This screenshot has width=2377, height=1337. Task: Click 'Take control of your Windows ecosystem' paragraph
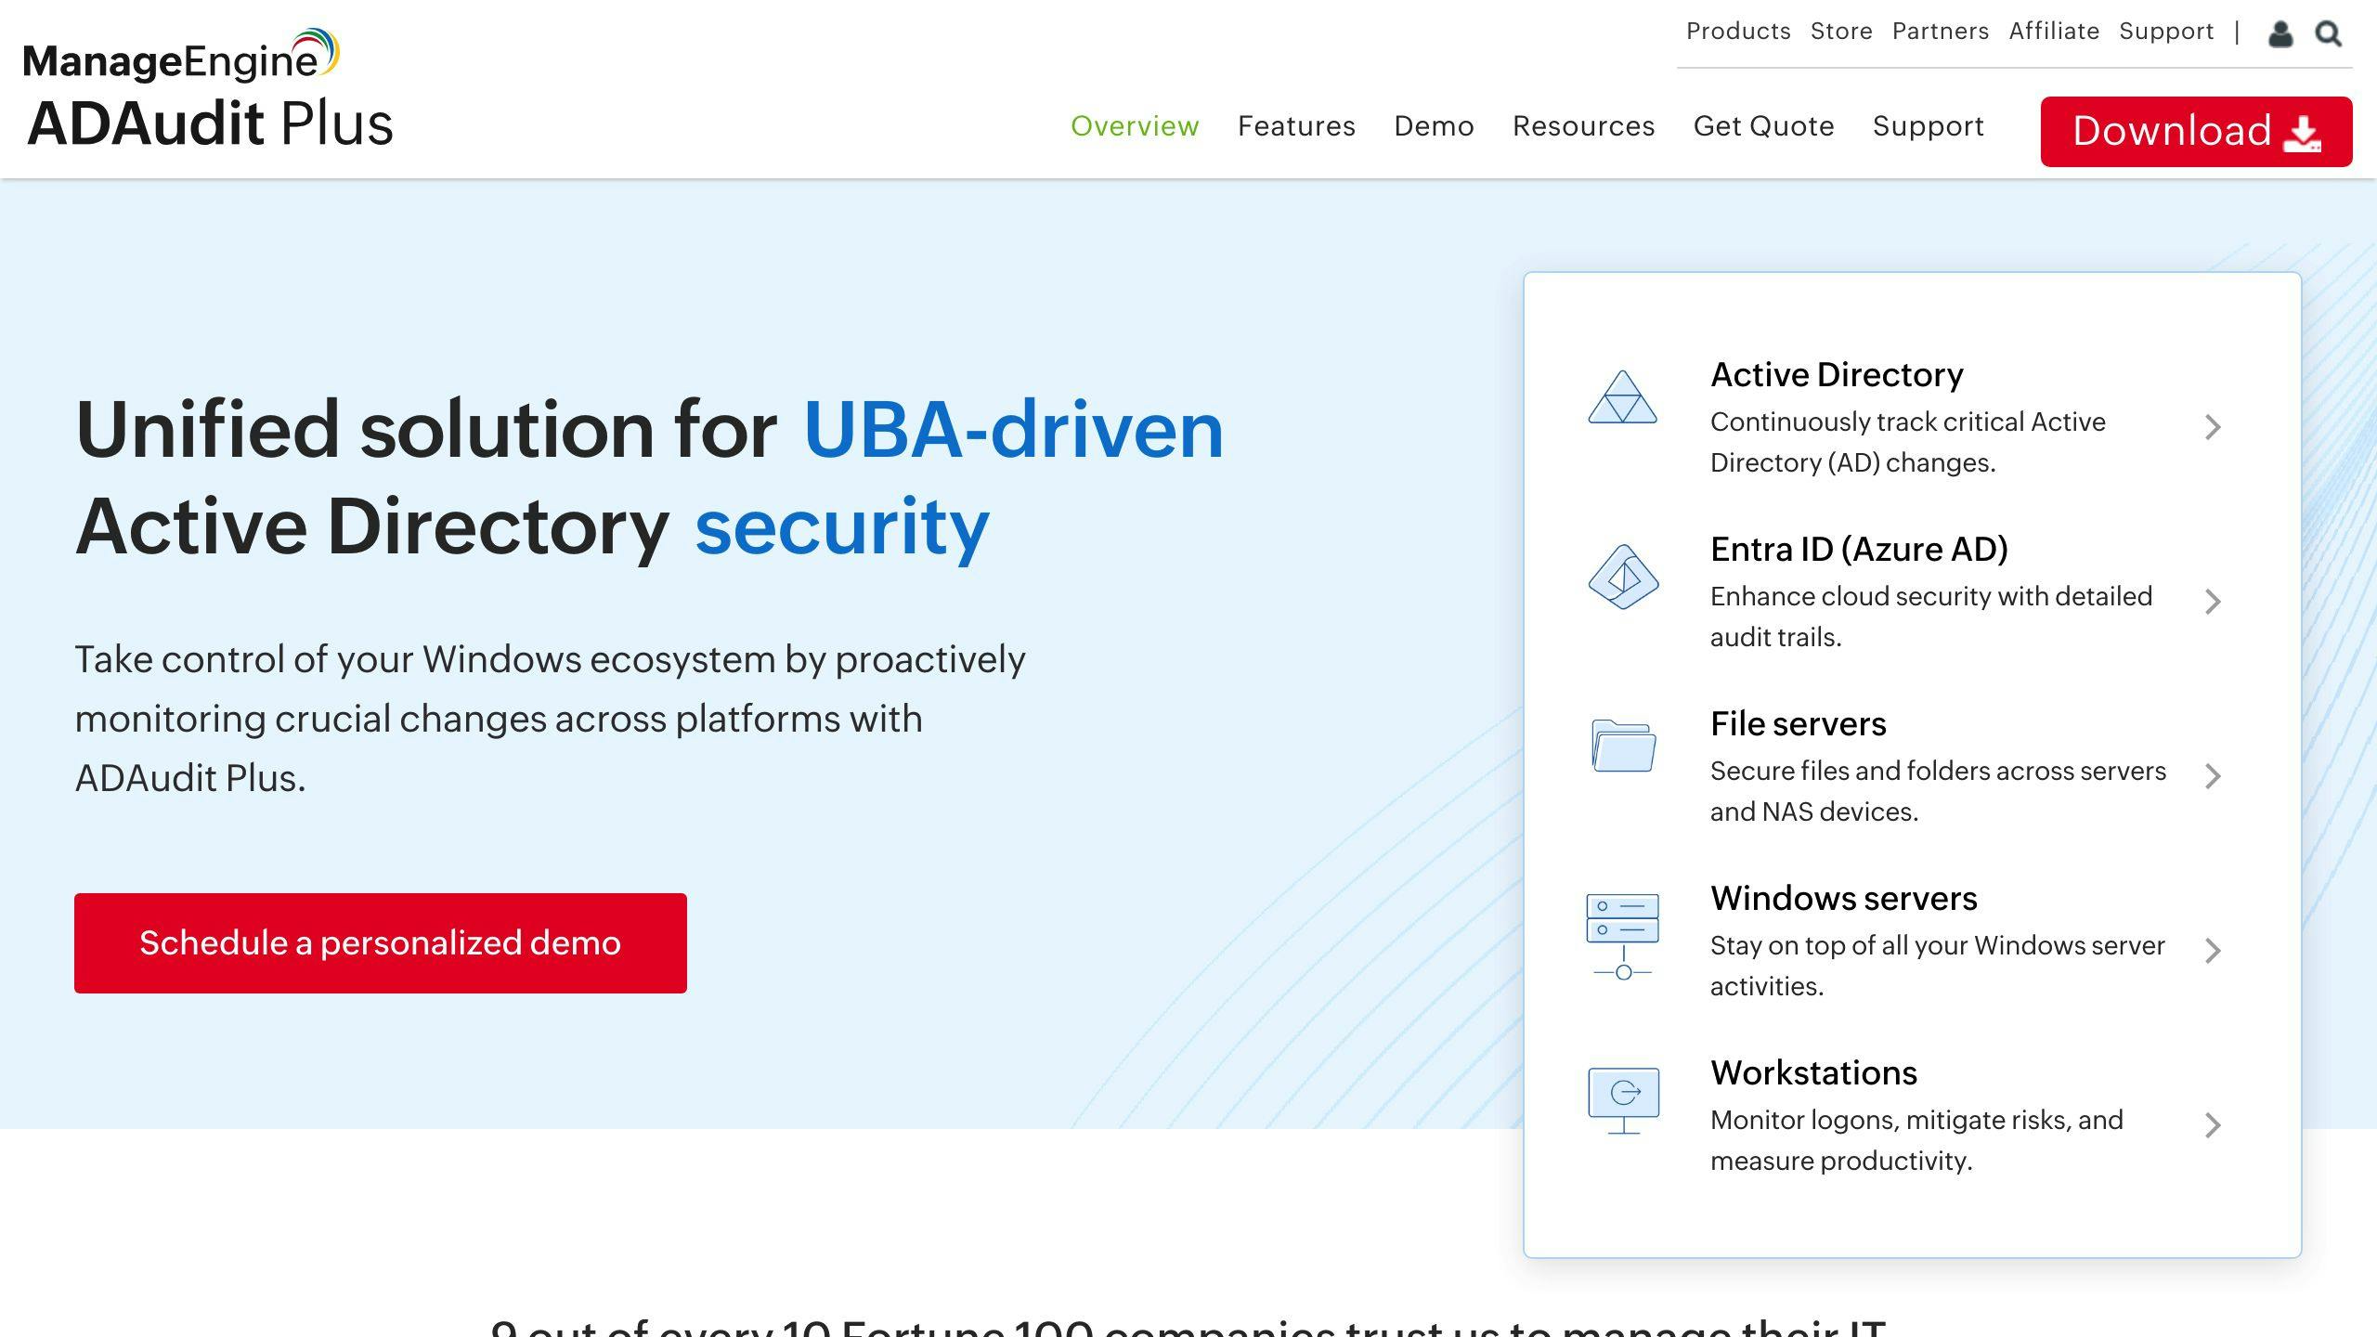click(550, 719)
